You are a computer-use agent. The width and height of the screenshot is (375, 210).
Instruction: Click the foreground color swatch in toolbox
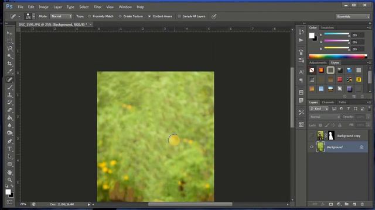click(8, 192)
